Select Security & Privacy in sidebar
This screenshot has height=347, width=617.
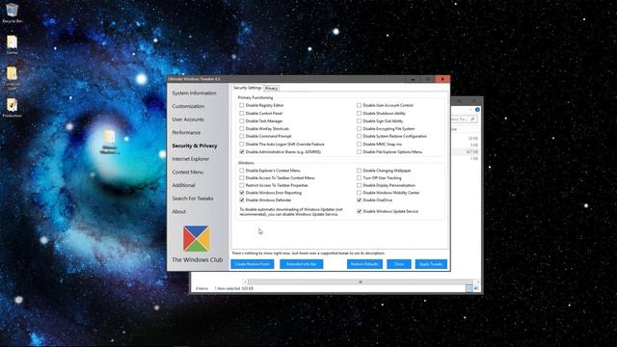coord(195,146)
